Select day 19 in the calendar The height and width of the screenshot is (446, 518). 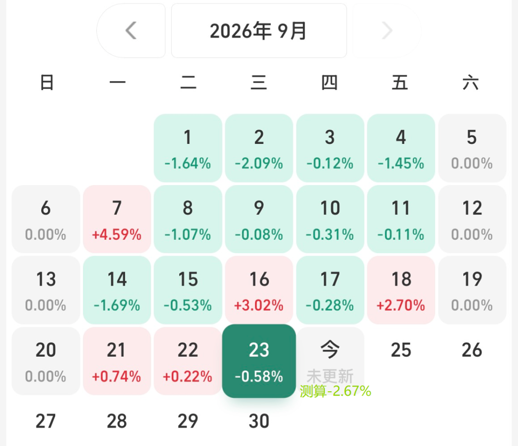[472, 290]
